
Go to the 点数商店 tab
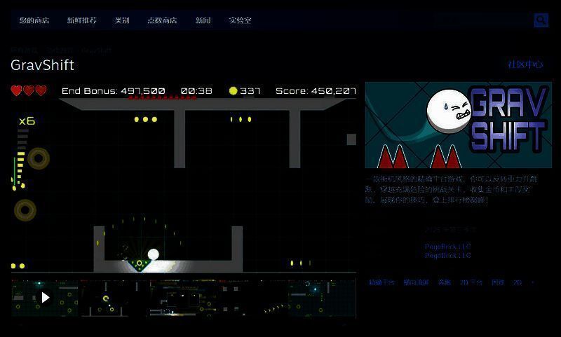click(162, 20)
